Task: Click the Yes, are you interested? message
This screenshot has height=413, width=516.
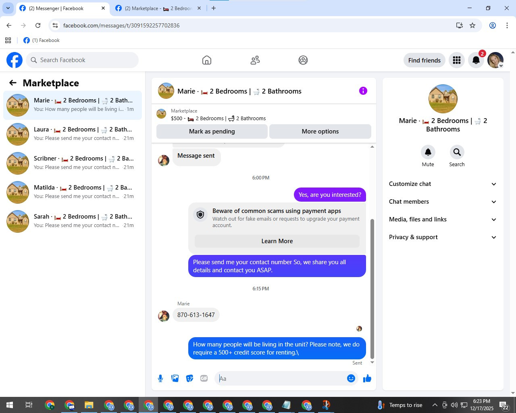Action: 330,195
